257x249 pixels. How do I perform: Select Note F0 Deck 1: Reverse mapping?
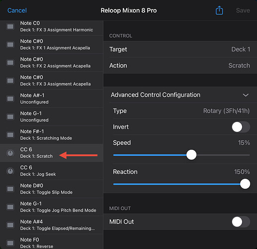point(52,242)
